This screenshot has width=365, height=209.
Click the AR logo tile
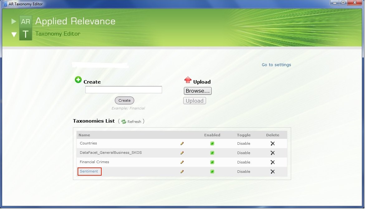(26, 22)
